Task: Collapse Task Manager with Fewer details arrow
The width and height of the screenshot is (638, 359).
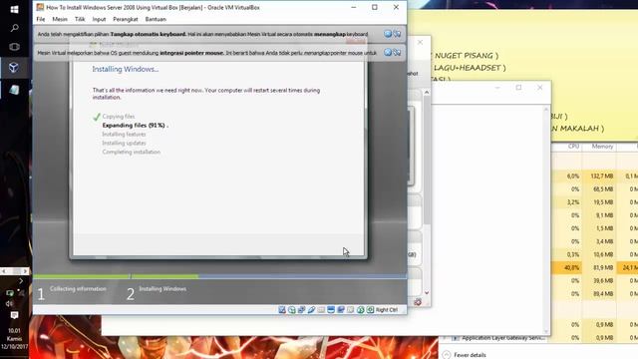Action: pyautogui.click(x=447, y=355)
